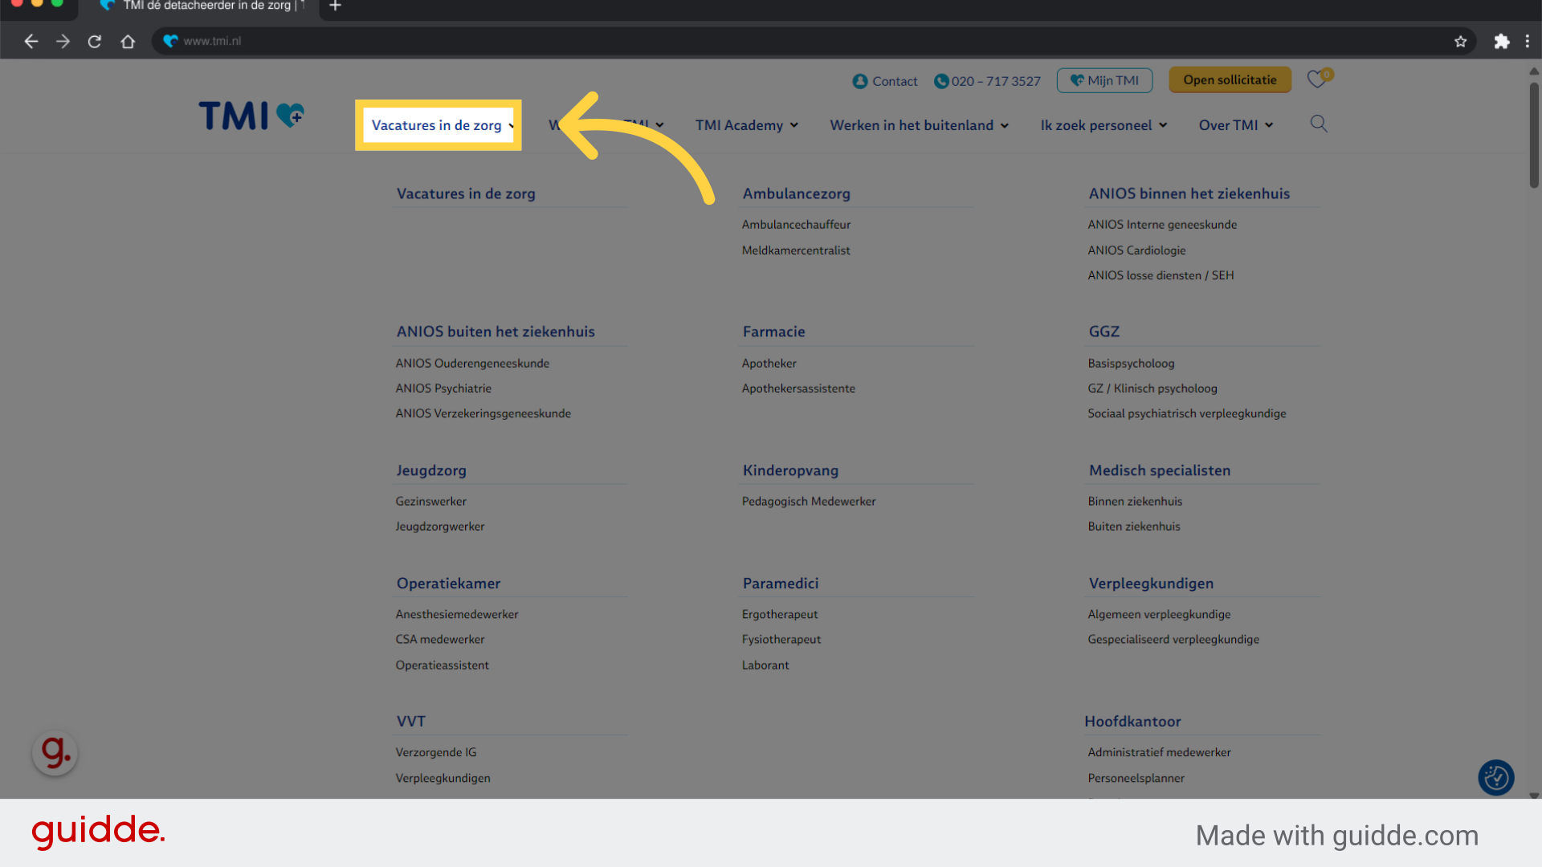Open ANIOS buiten het ziekenhuis category
The image size is (1542, 867).
pos(496,332)
